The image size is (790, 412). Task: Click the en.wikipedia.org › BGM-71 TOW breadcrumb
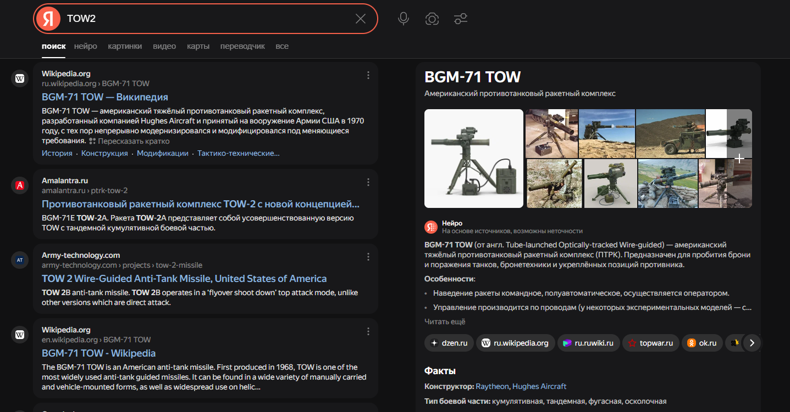96,340
